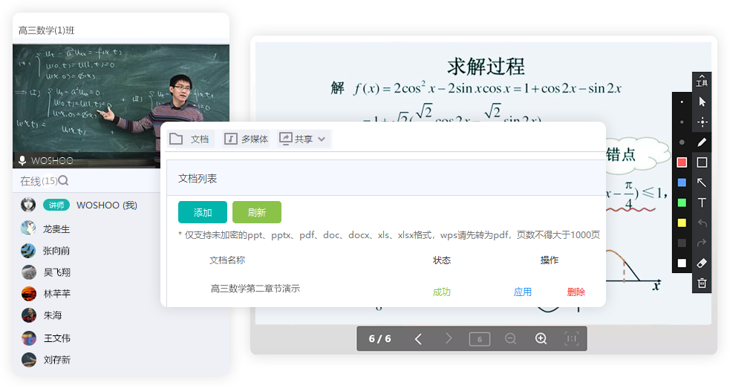
Task: Click avatar of 林芊芊
Action: 29,294
